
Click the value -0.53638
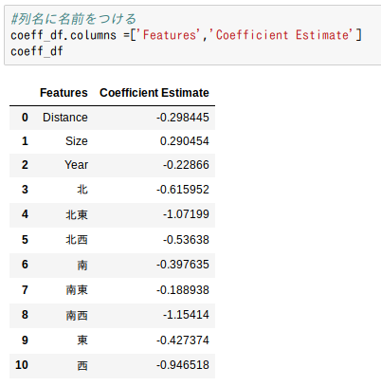[186, 240]
